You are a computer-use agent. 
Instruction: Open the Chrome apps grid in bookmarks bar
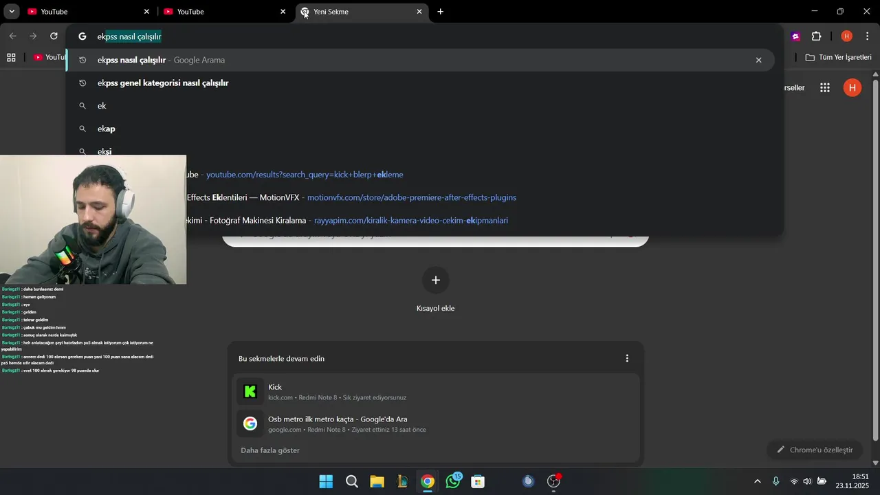11,58
